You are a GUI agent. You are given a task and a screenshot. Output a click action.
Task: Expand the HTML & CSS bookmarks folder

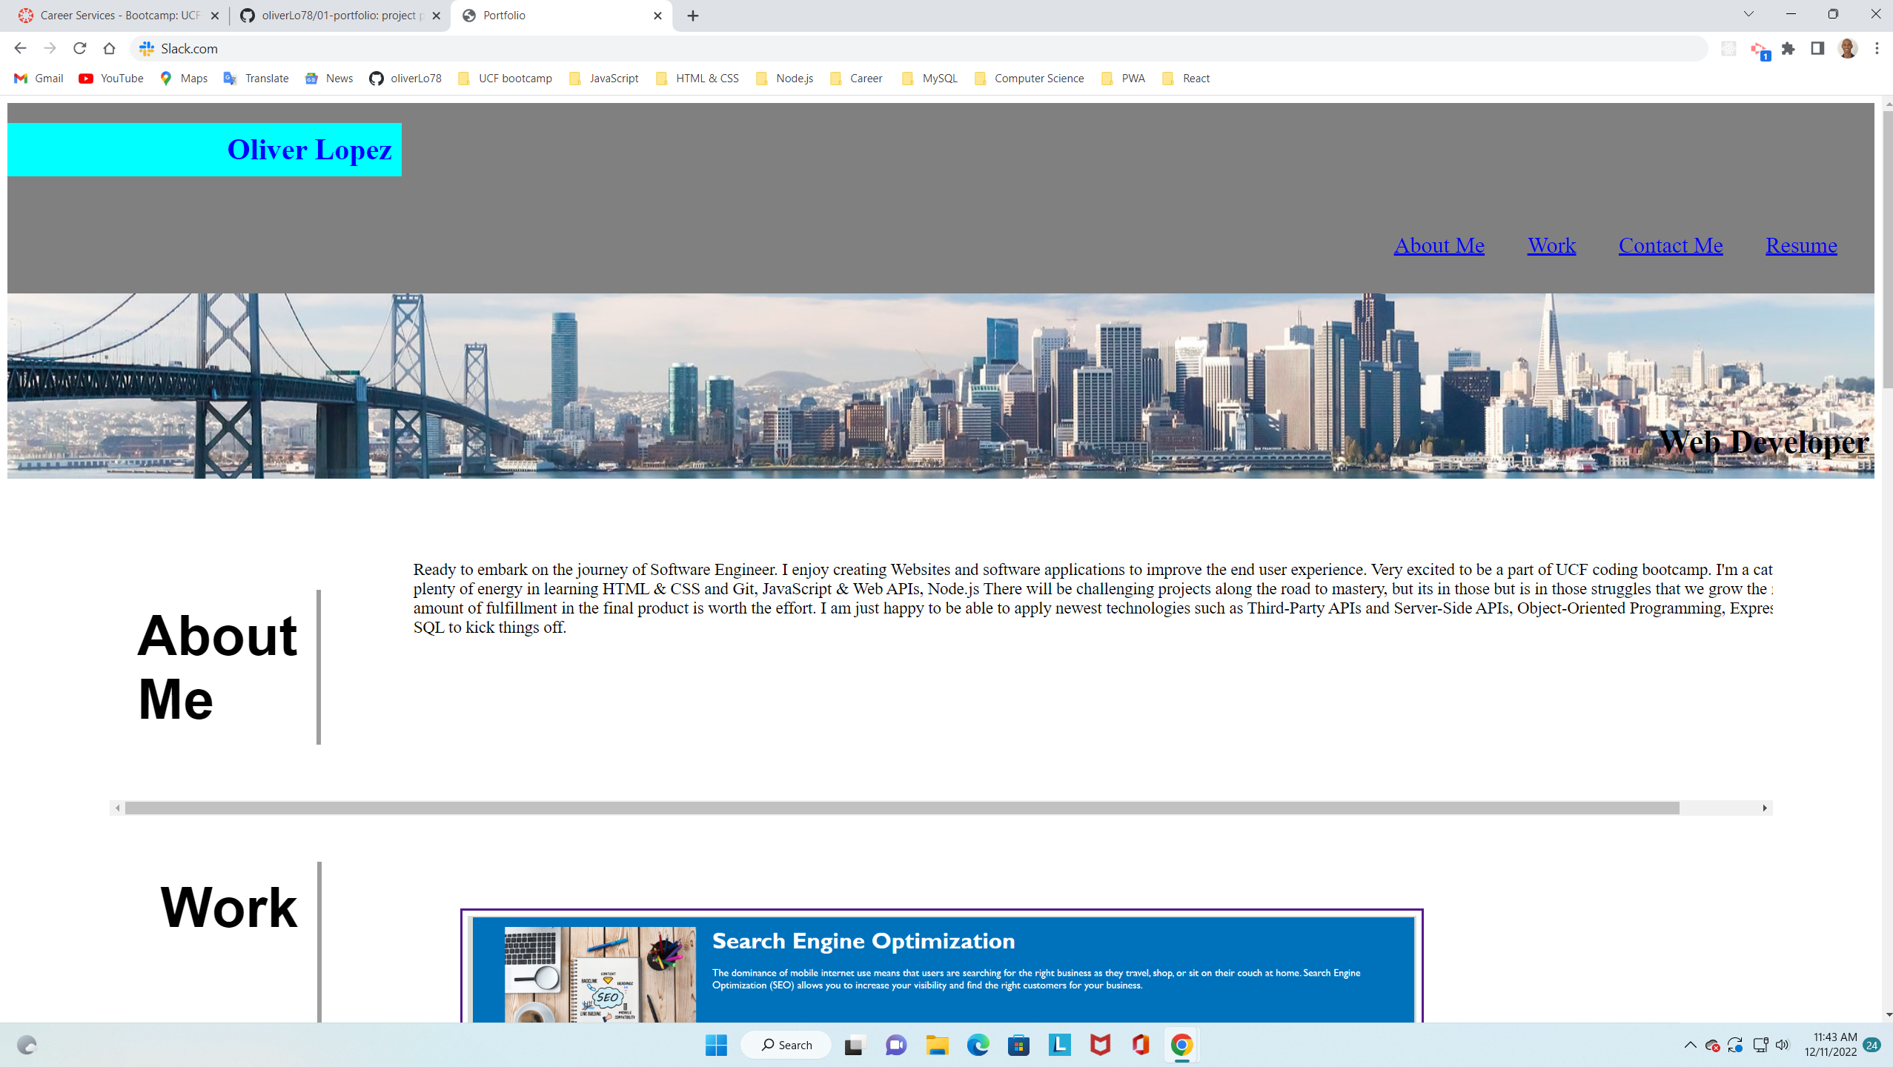pos(707,78)
